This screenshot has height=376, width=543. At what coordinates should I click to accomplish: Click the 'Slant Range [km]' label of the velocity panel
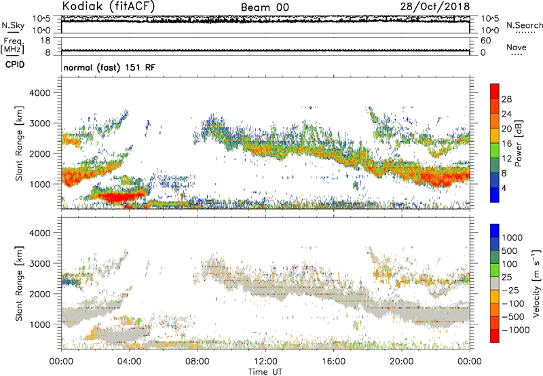pos(19,284)
